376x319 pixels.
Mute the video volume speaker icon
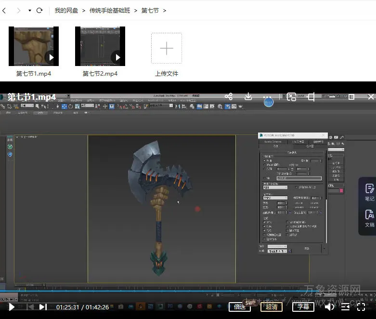[330, 306]
